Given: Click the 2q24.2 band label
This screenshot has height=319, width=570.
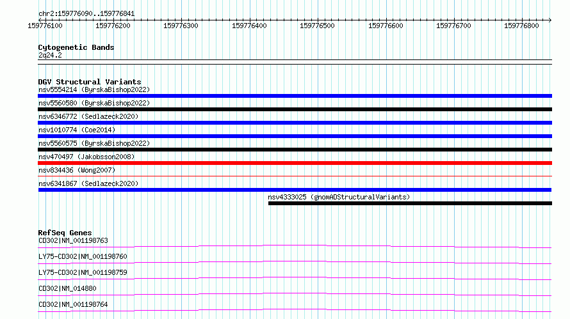Looking at the screenshot, I should [50, 55].
